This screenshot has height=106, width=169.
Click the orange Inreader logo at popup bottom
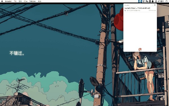click(x=140, y=49)
